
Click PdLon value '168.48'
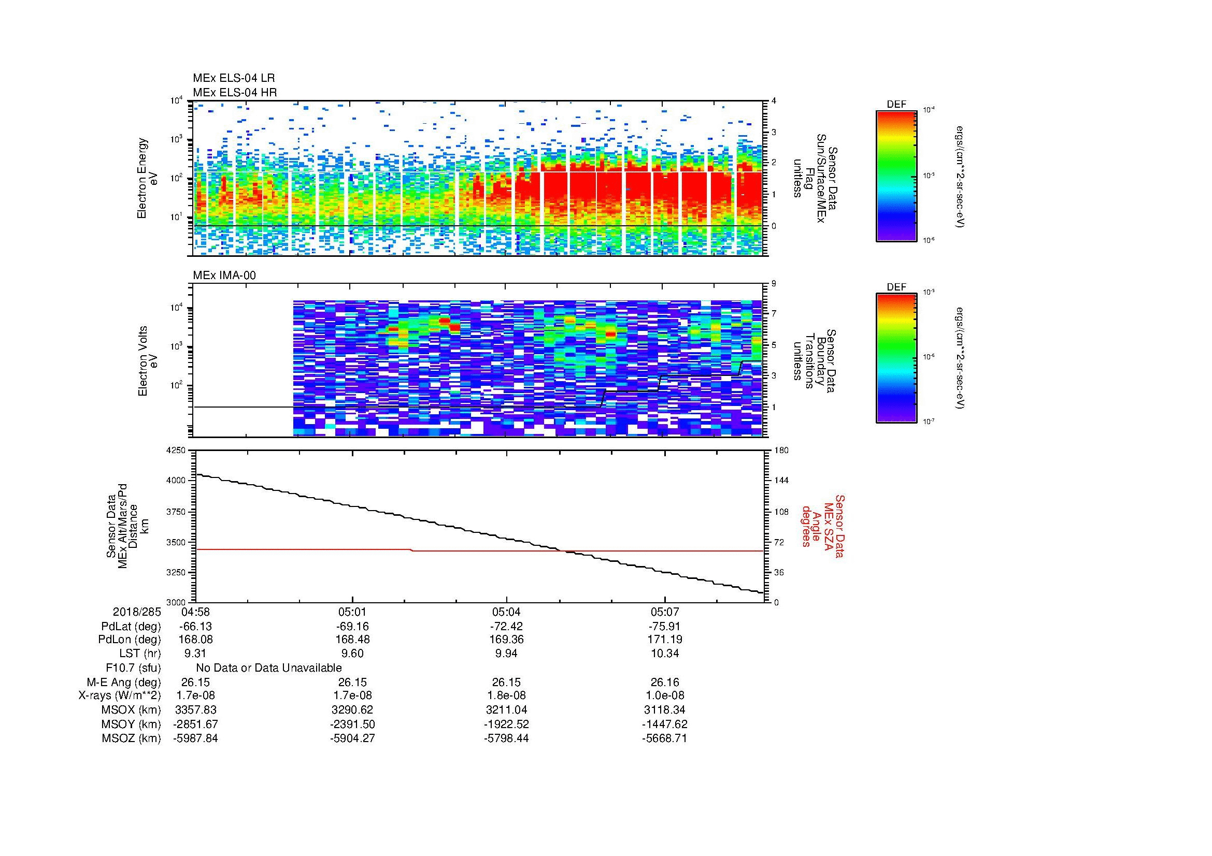pos(352,639)
